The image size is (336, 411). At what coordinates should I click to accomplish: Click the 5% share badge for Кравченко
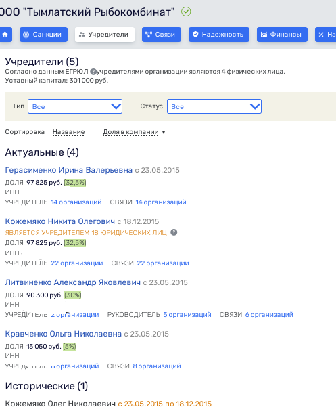click(70, 347)
